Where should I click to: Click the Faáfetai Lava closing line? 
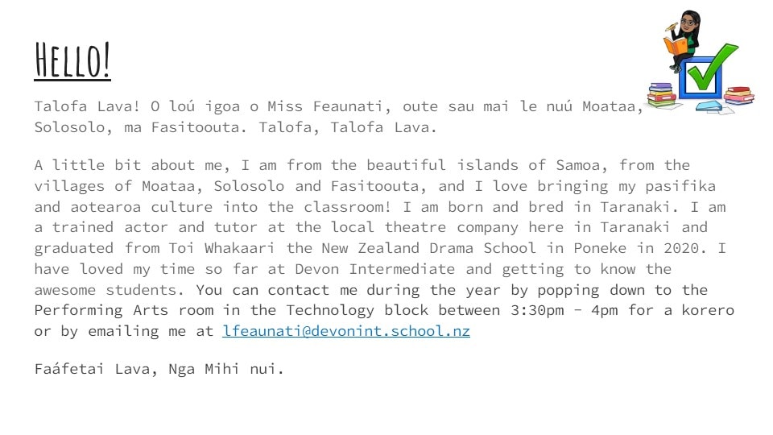pos(159,369)
